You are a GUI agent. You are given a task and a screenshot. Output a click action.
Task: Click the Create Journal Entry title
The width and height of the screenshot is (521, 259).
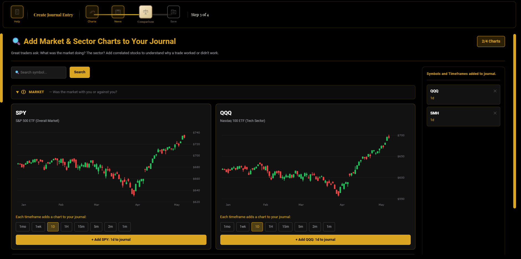point(53,15)
